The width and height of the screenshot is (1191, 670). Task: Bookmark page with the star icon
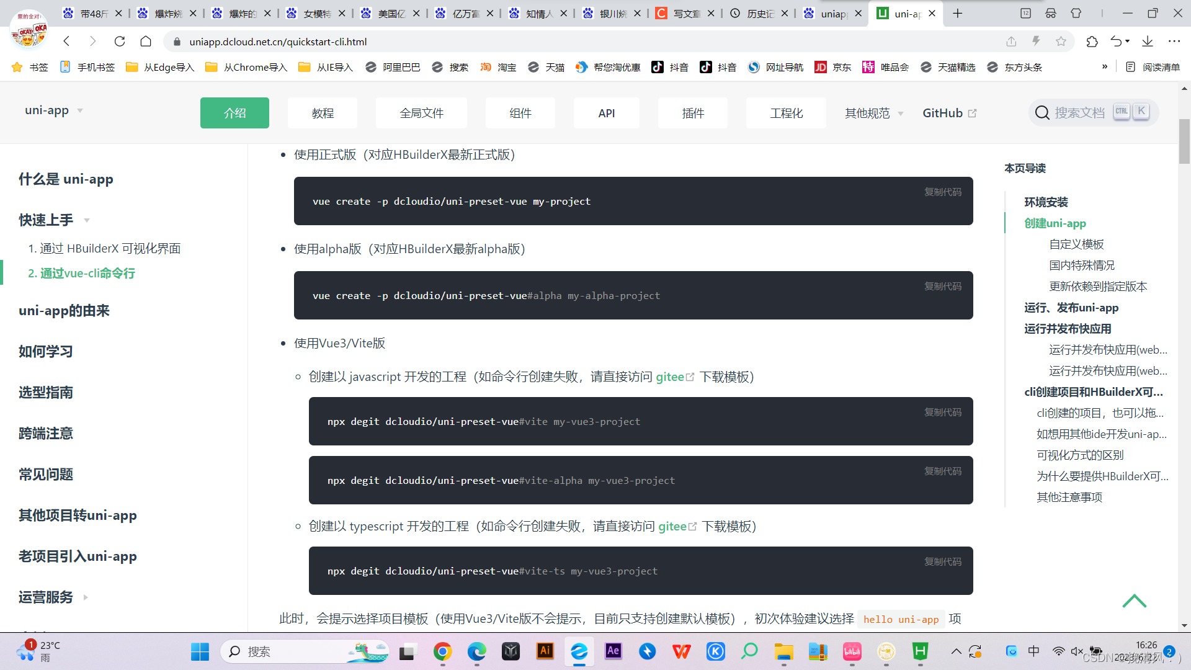click(x=1061, y=42)
